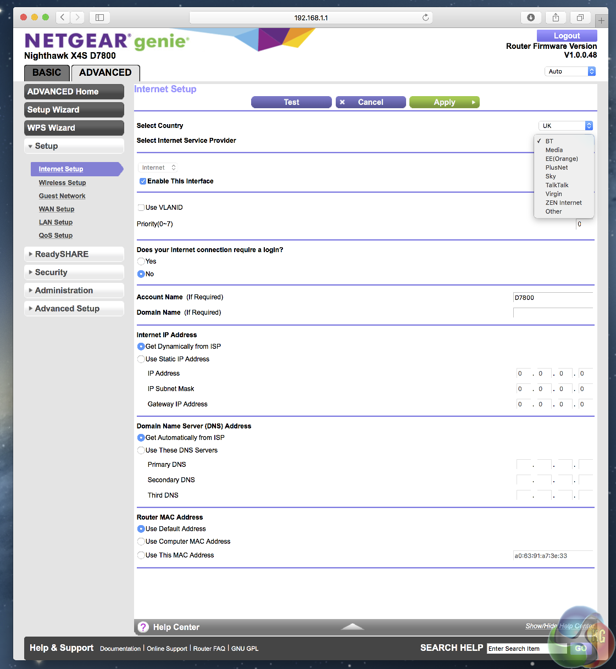The width and height of the screenshot is (616, 669).
Task: Open the Online Support link
Action: click(167, 649)
